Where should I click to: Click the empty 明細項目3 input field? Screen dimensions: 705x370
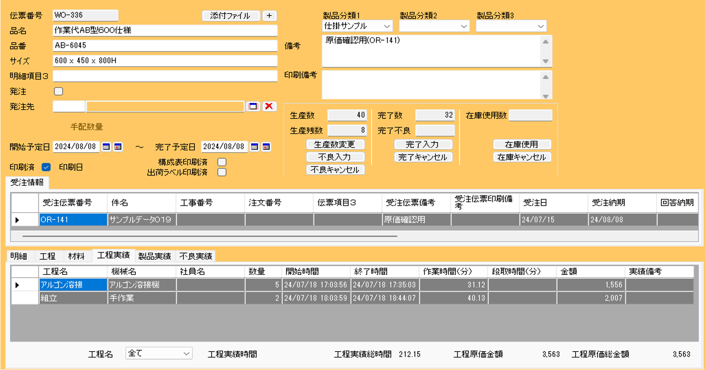click(165, 76)
